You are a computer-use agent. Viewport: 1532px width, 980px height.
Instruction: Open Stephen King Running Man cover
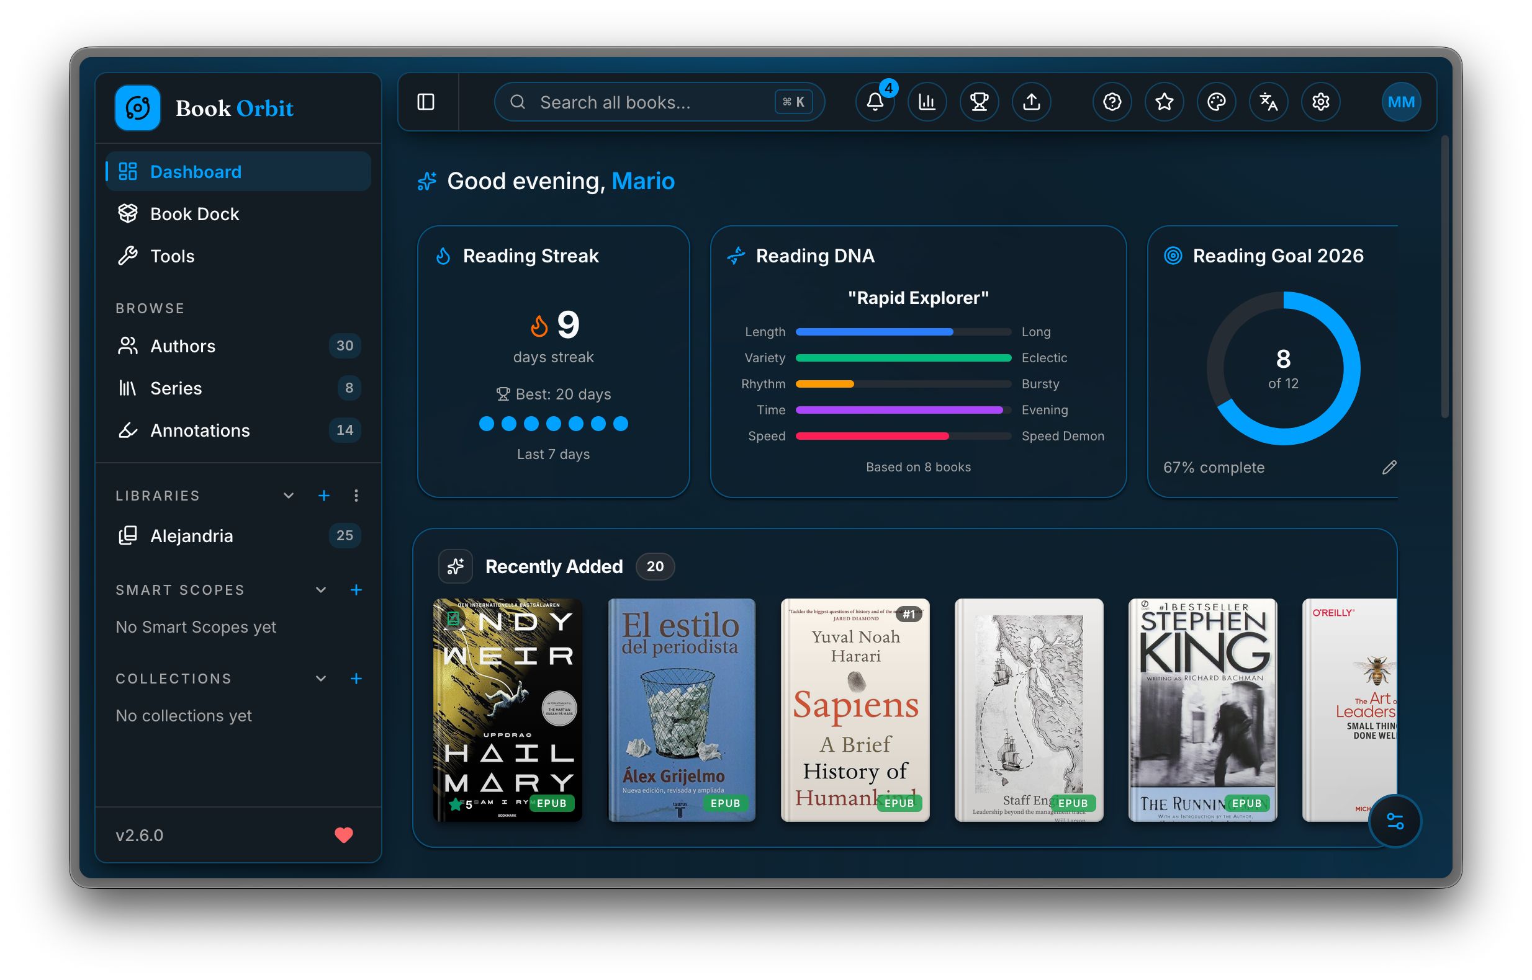coord(1203,710)
